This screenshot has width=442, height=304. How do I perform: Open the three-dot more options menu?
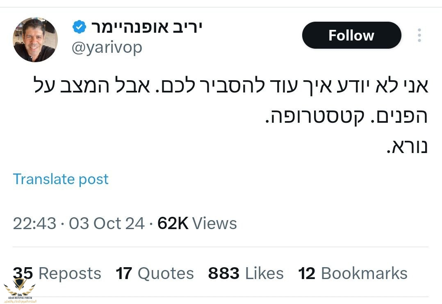click(x=419, y=35)
